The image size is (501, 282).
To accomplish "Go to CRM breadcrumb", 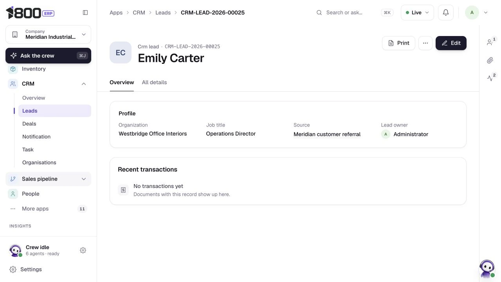I will point(139,13).
